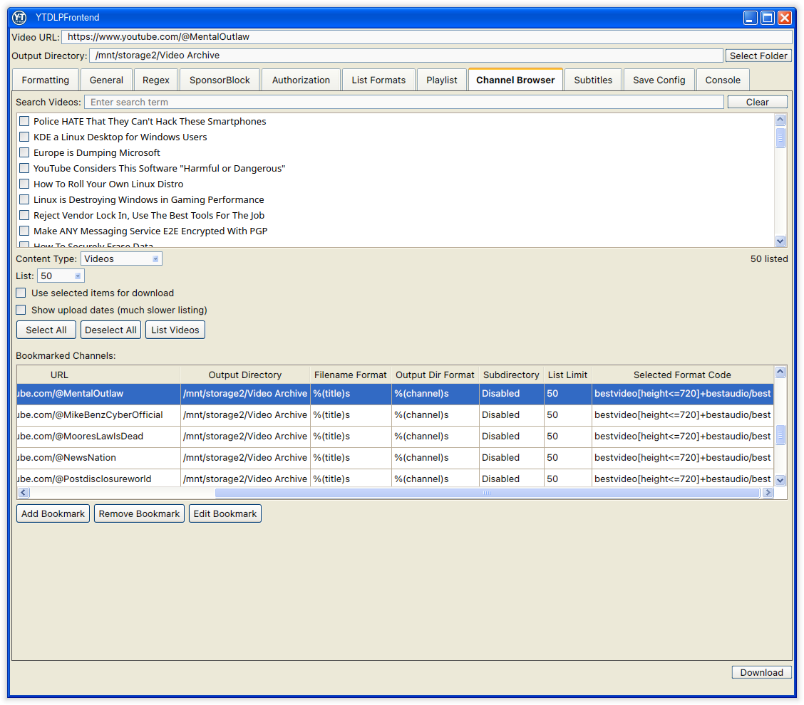
Task: Click the Clear search button
Action: (758, 102)
